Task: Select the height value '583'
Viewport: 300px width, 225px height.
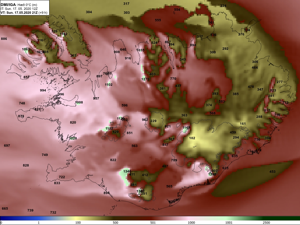Action: point(222,101)
